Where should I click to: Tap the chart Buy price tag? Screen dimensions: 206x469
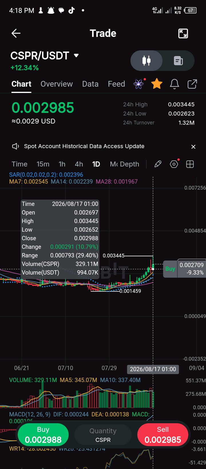(x=170, y=269)
